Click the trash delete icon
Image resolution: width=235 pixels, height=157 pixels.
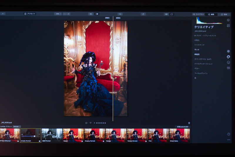pyautogui.click(x=189, y=123)
